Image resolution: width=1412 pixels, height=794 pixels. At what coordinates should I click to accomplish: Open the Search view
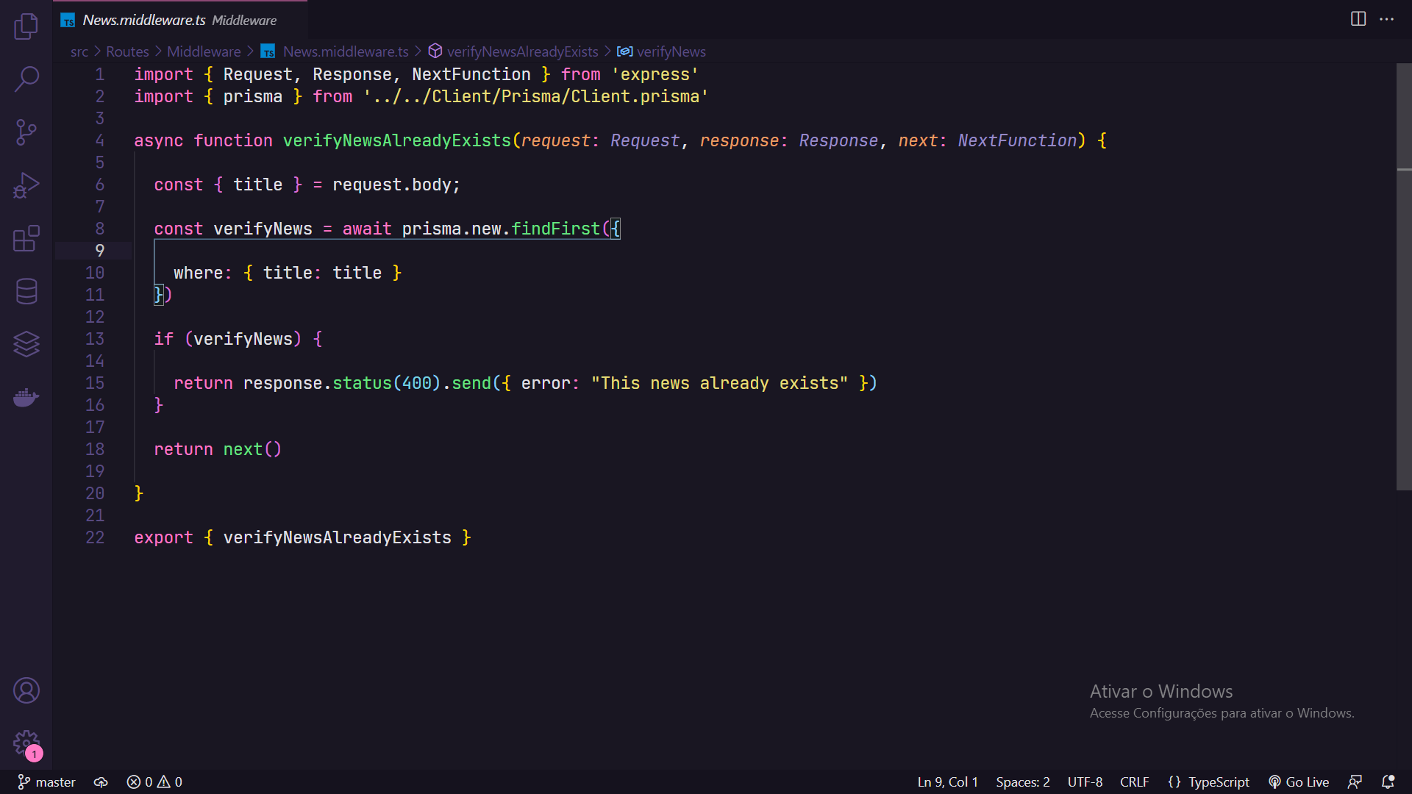26,79
